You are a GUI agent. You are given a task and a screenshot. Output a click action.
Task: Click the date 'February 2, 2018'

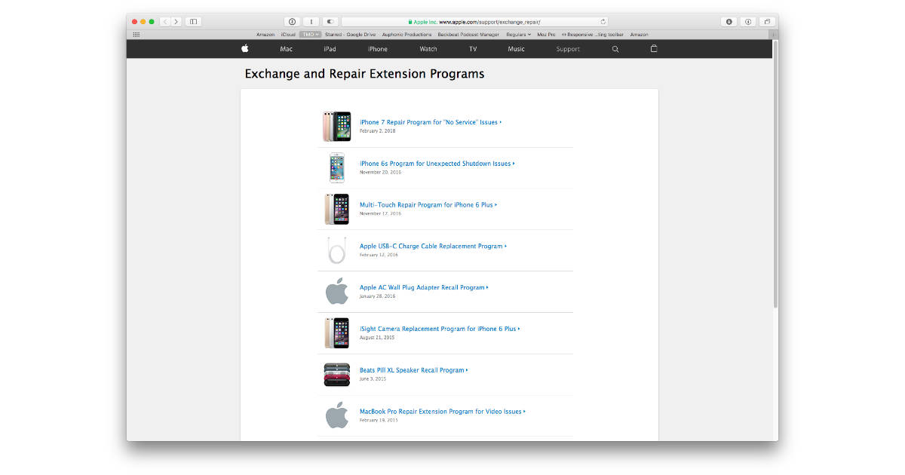[x=377, y=131]
